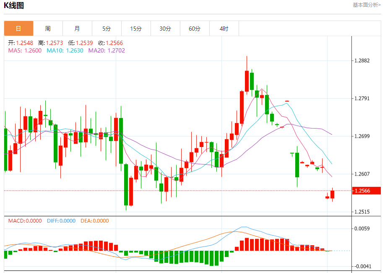Click the MA5 indicator label
The image size is (385, 273).
click(25, 50)
